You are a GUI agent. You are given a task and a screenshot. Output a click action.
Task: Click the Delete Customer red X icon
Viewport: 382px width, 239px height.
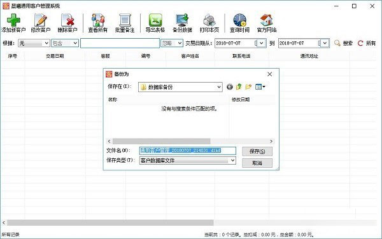[x=67, y=20]
